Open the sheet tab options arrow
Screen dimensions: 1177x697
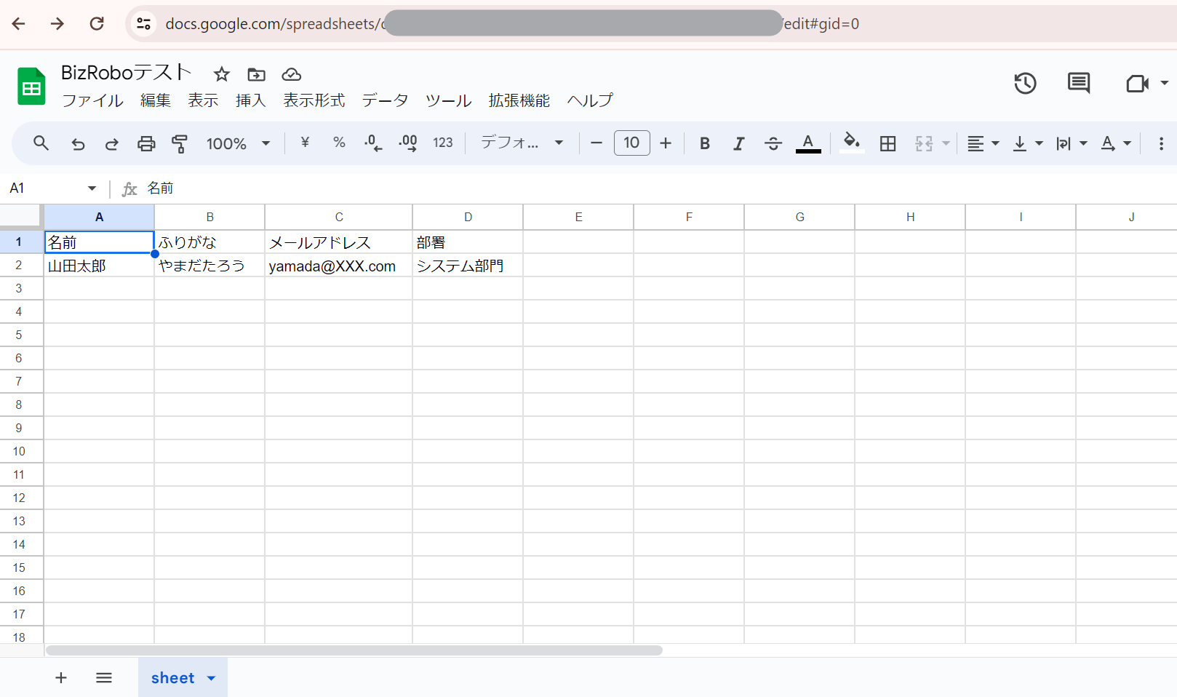212,678
